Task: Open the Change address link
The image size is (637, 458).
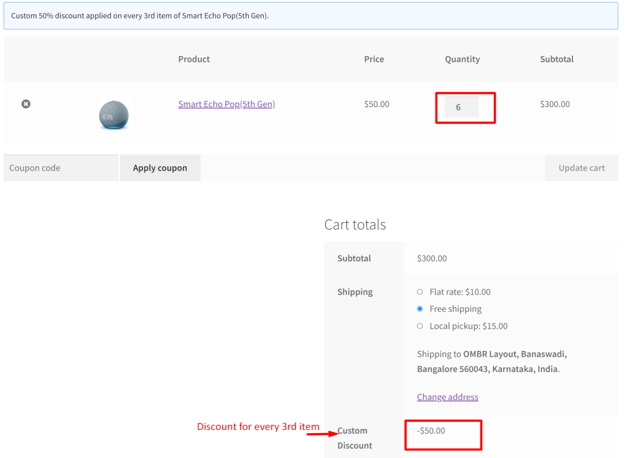Action: click(447, 396)
